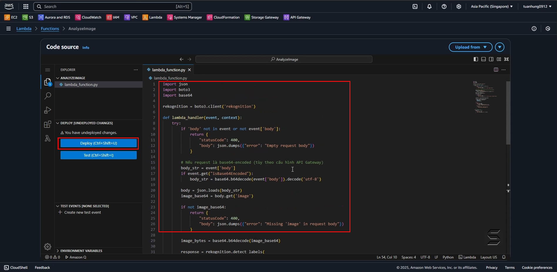Click the Test (Ctrl+Shift+I) button
The height and width of the screenshot is (272, 557).
98,155
